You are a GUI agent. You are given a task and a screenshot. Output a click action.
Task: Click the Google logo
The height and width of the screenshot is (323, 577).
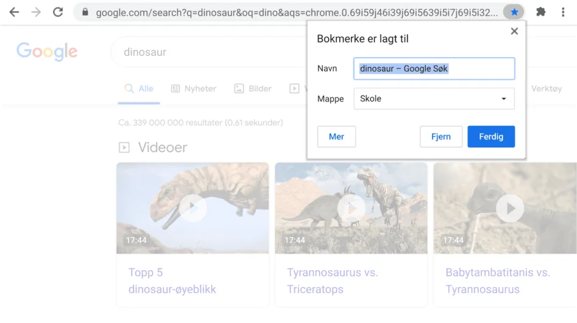(47, 52)
